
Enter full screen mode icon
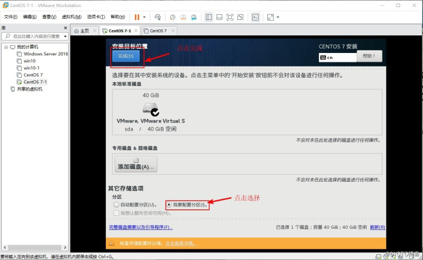tap(230, 17)
